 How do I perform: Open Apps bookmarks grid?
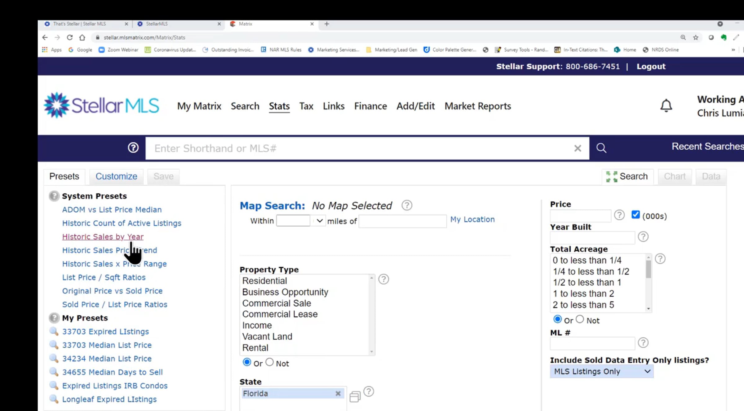pyautogui.click(x=52, y=50)
